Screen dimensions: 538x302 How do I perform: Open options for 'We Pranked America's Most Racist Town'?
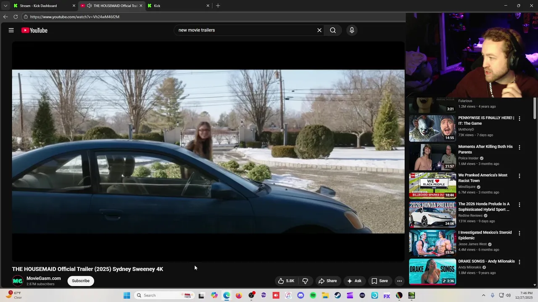(520, 176)
